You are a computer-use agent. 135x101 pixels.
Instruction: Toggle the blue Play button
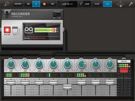[36, 4]
